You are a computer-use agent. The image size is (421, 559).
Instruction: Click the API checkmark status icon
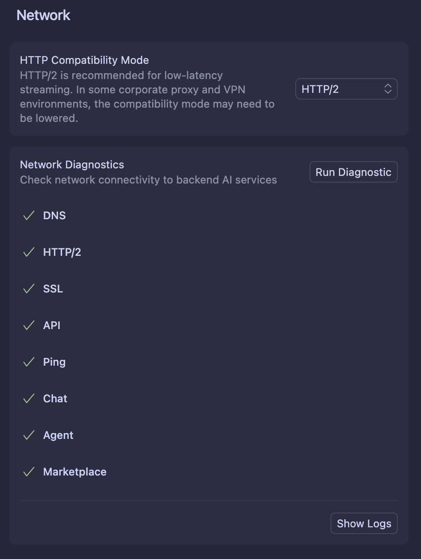[x=29, y=325]
